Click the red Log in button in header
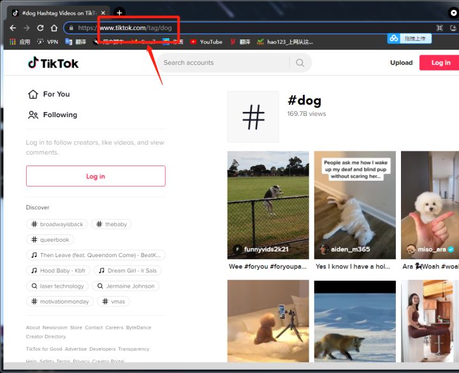This screenshot has height=373, width=459. [x=439, y=62]
